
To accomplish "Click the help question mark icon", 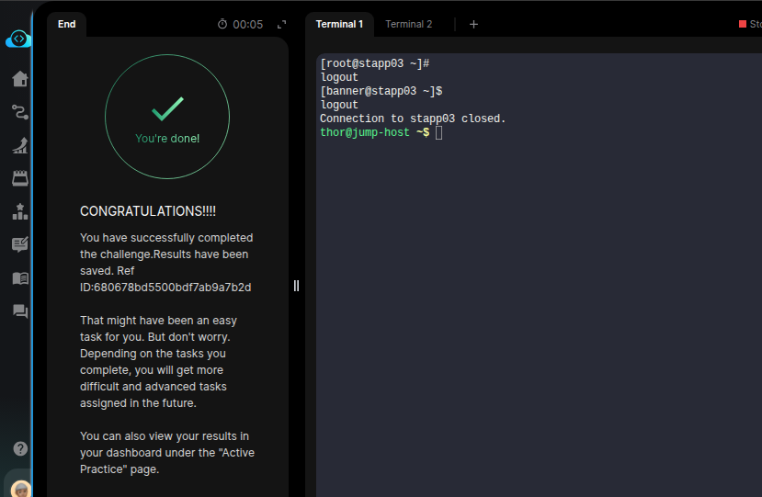I will pyautogui.click(x=20, y=449).
